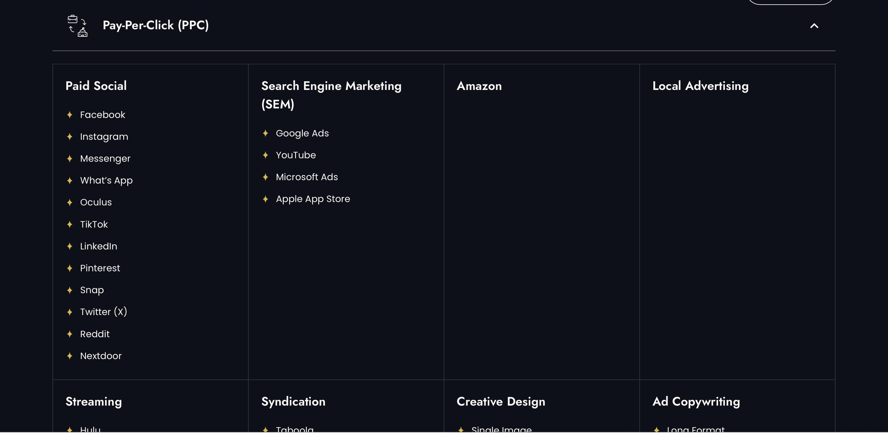Click the Local Advertising heading

pyautogui.click(x=700, y=86)
